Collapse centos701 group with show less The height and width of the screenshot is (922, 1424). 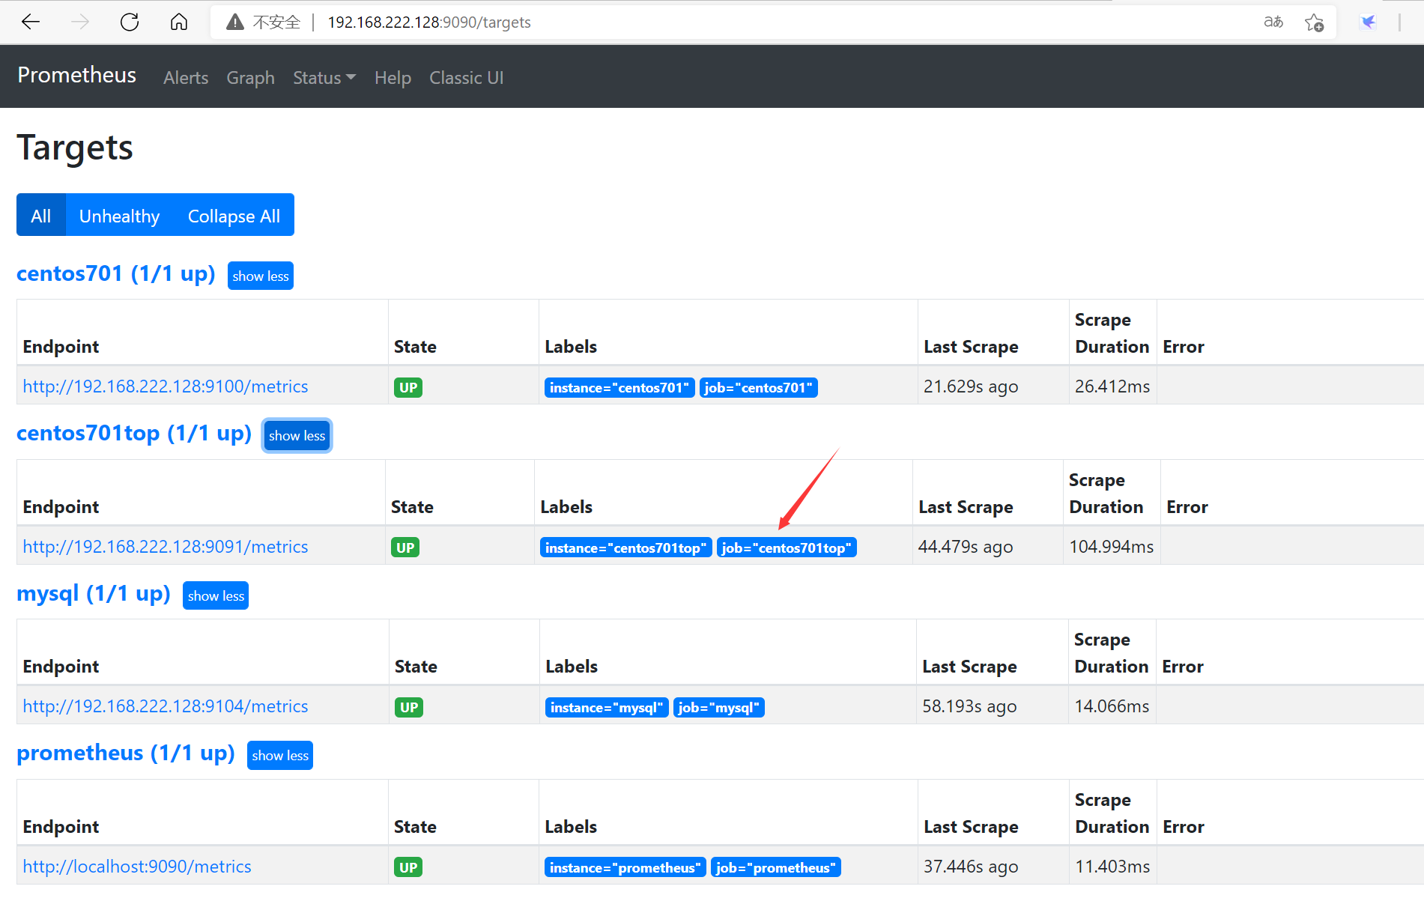tap(261, 276)
